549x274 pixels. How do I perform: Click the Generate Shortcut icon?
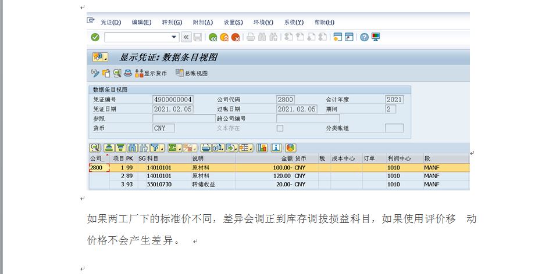pos(349,37)
